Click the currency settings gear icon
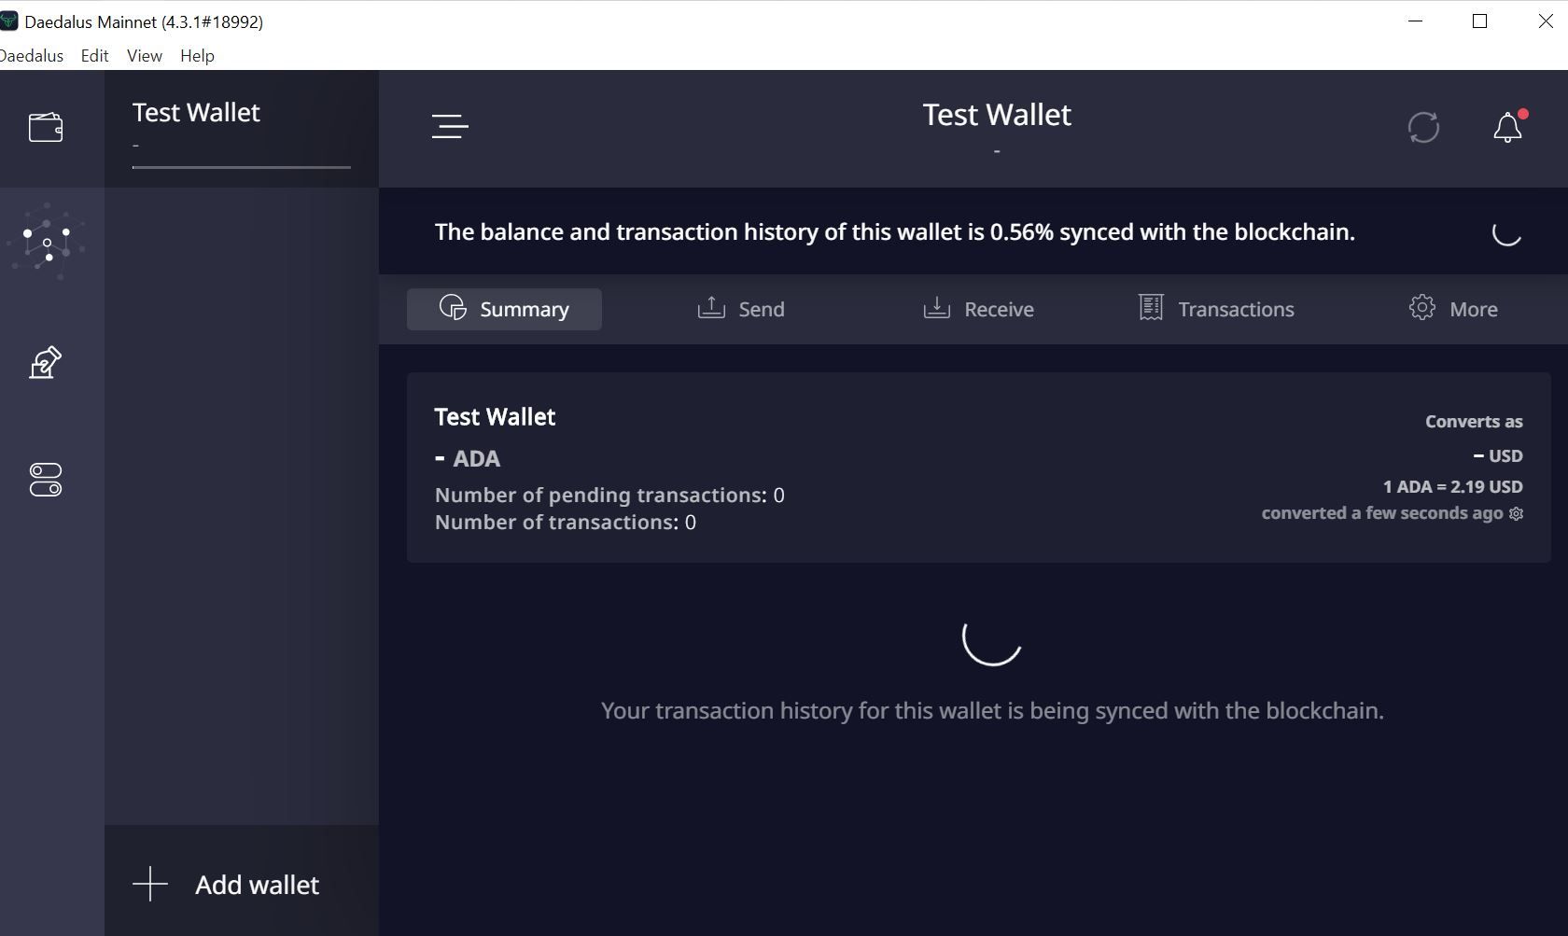Image resolution: width=1568 pixels, height=936 pixels. point(1517,514)
